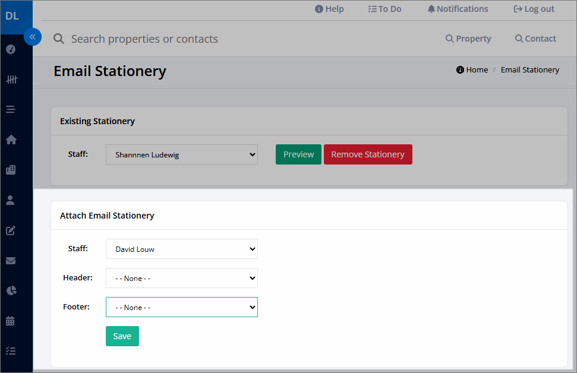
Task: Open the person contacts icon in the sidebar
Action: click(x=10, y=200)
